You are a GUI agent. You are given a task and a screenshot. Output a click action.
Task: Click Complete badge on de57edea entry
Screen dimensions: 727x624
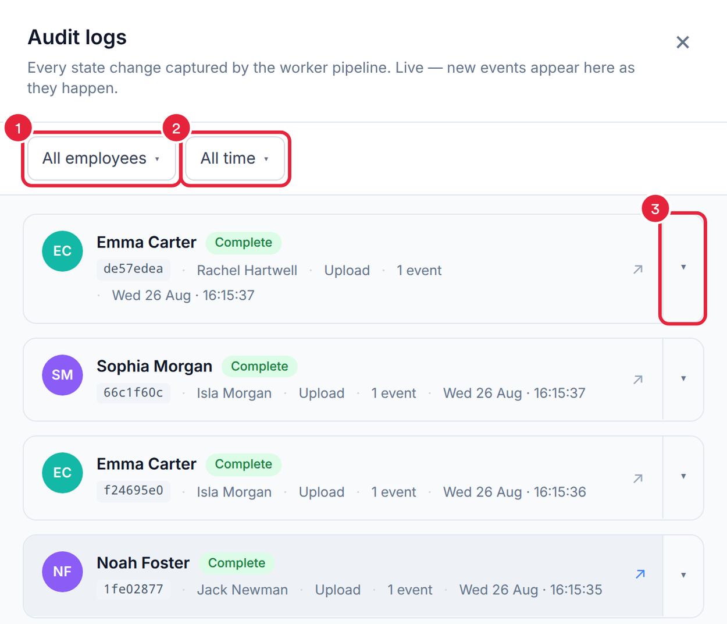coord(244,243)
